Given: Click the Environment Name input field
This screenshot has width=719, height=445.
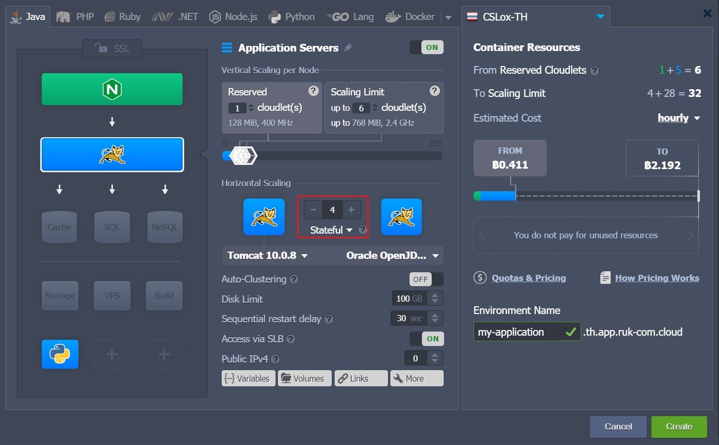Looking at the screenshot, I should 527,332.
